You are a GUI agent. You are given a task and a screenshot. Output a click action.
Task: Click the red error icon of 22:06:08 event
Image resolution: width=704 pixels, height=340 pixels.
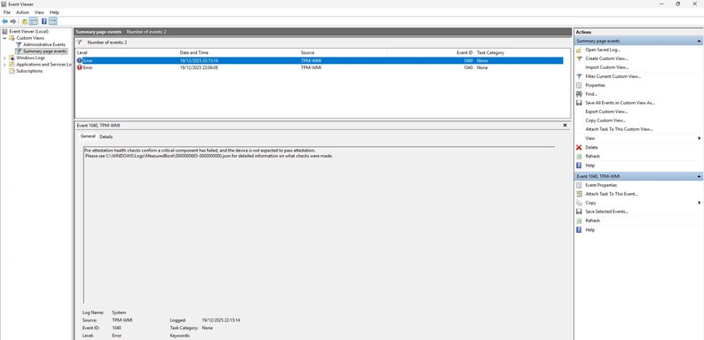tap(80, 67)
